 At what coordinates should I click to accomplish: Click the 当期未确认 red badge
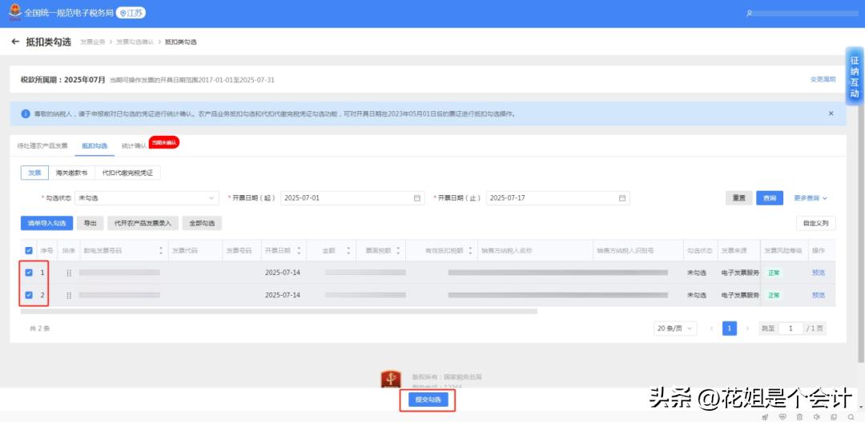click(164, 142)
